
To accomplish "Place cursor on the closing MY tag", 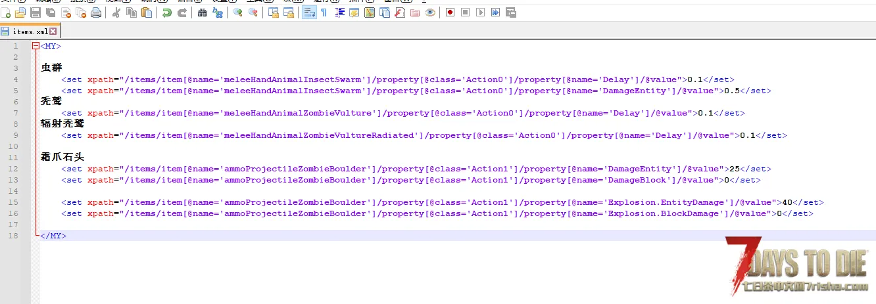I will [x=53, y=235].
